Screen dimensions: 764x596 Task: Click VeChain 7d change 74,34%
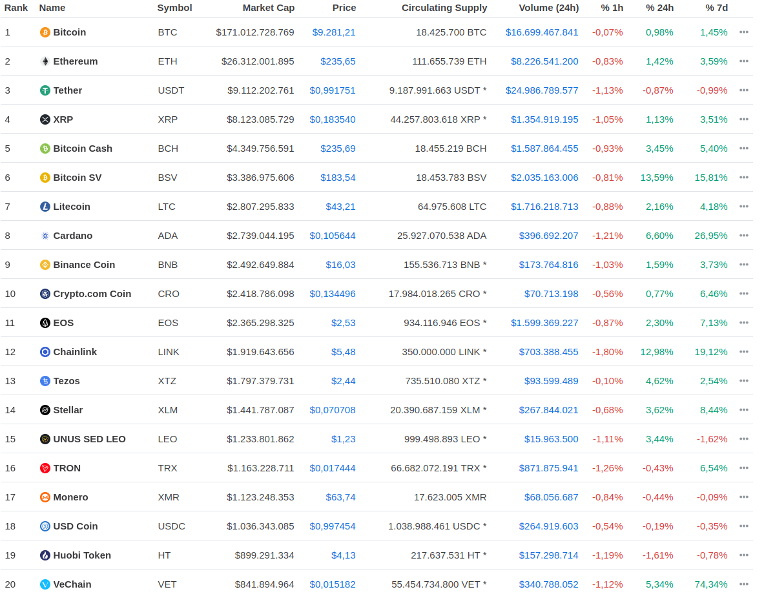[x=711, y=584]
